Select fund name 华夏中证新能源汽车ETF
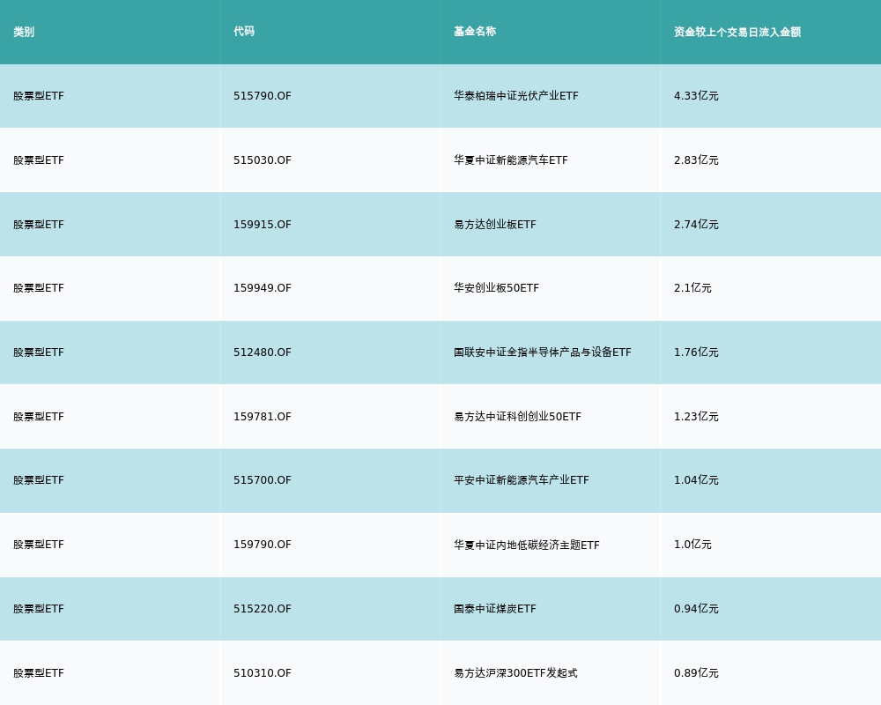This screenshot has width=881, height=705. [x=511, y=160]
